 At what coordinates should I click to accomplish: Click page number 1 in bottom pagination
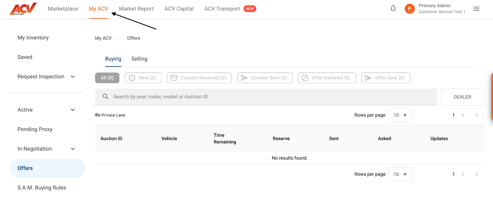click(453, 174)
